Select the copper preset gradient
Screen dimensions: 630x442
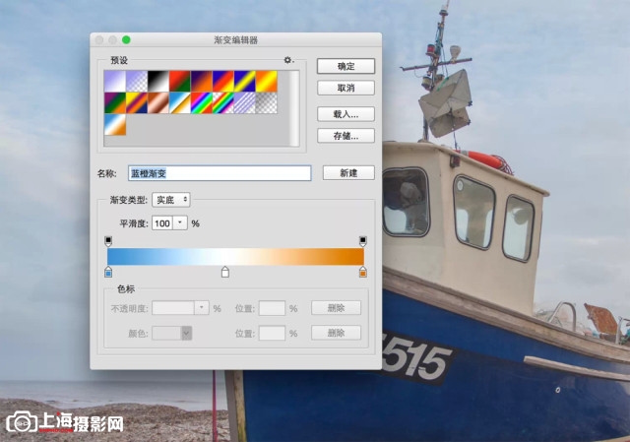point(158,103)
